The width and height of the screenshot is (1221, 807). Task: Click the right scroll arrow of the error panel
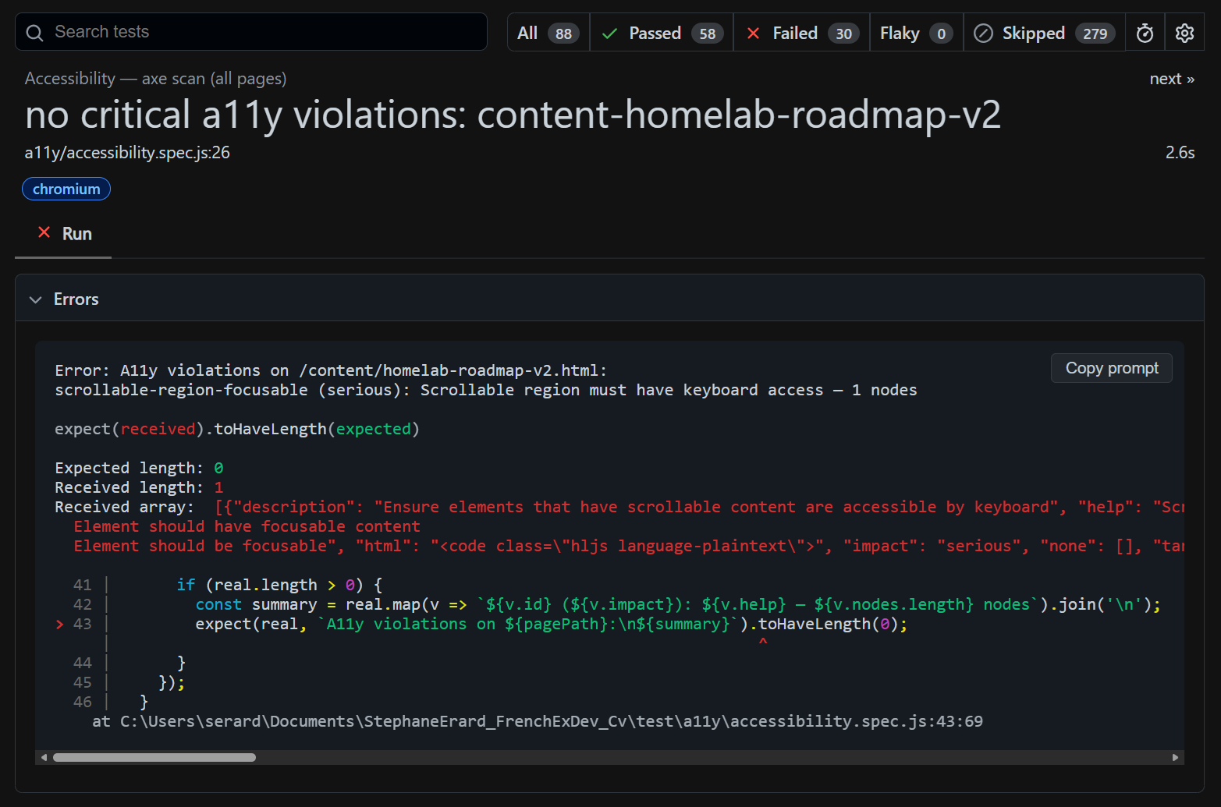[x=1174, y=756]
